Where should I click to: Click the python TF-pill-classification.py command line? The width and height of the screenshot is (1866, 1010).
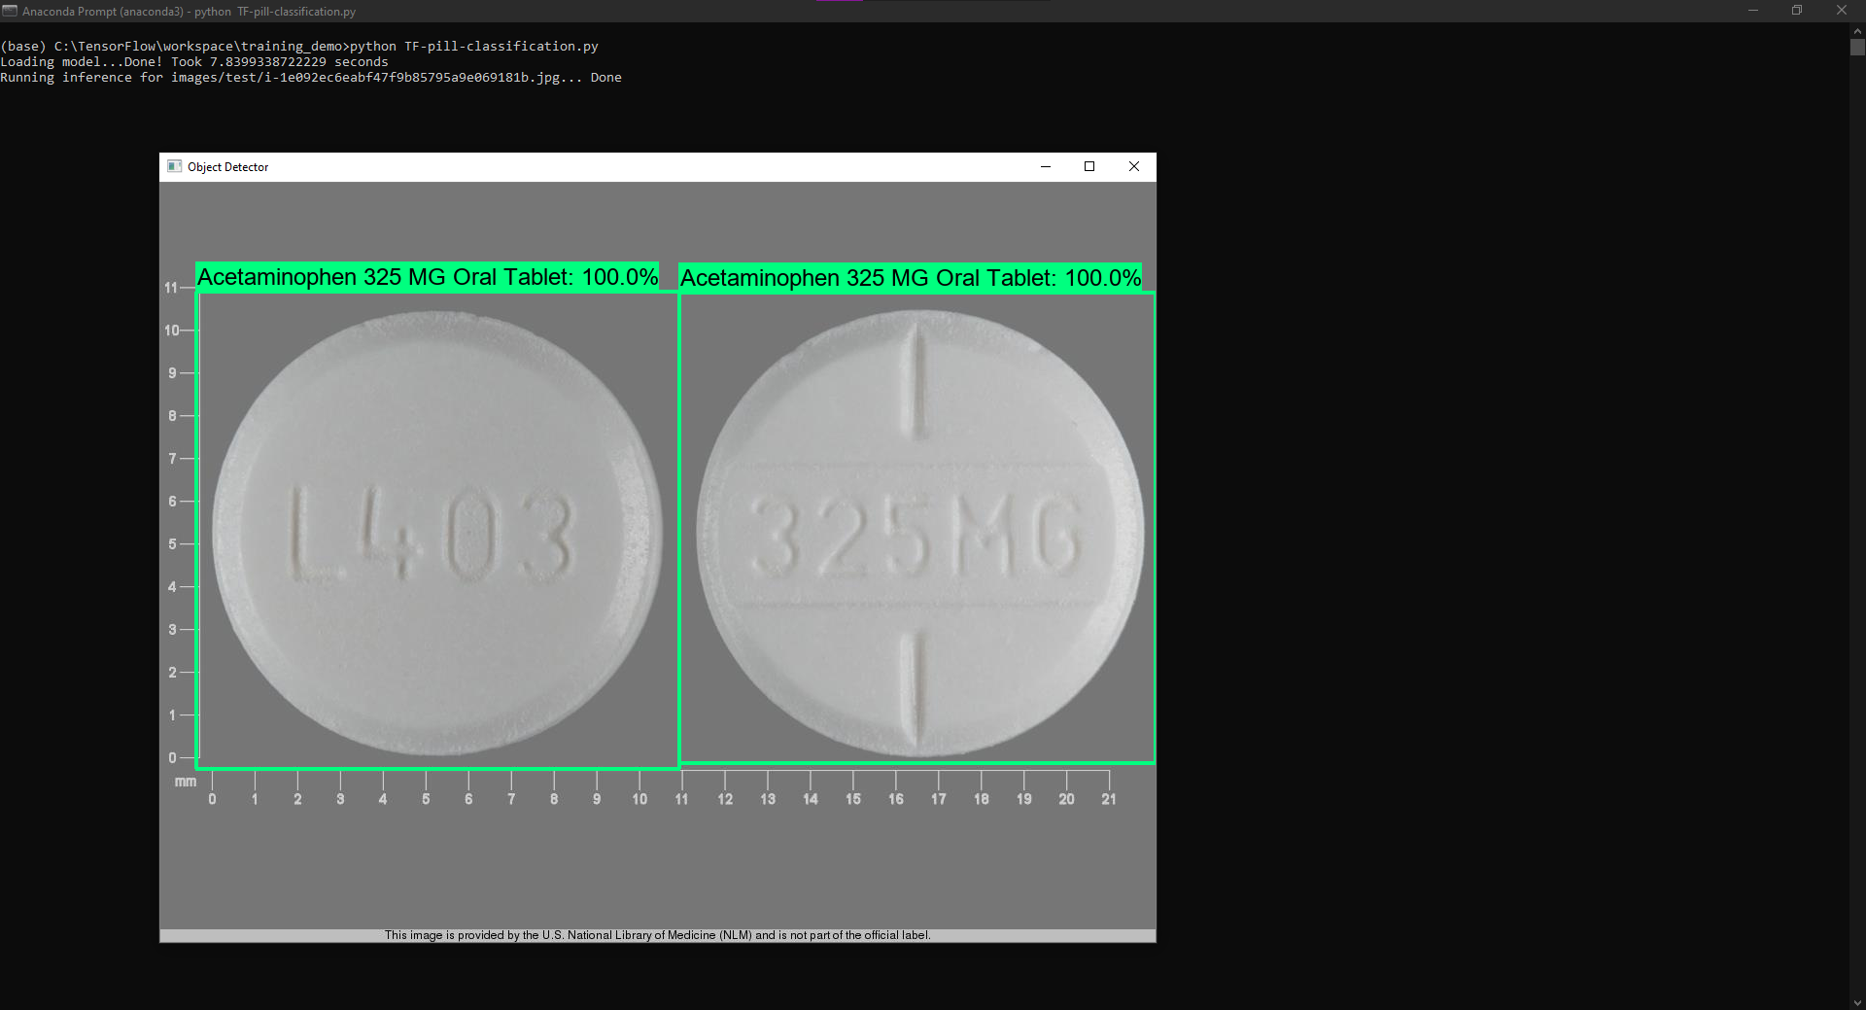pyautogui.click(x=299, y=46)
